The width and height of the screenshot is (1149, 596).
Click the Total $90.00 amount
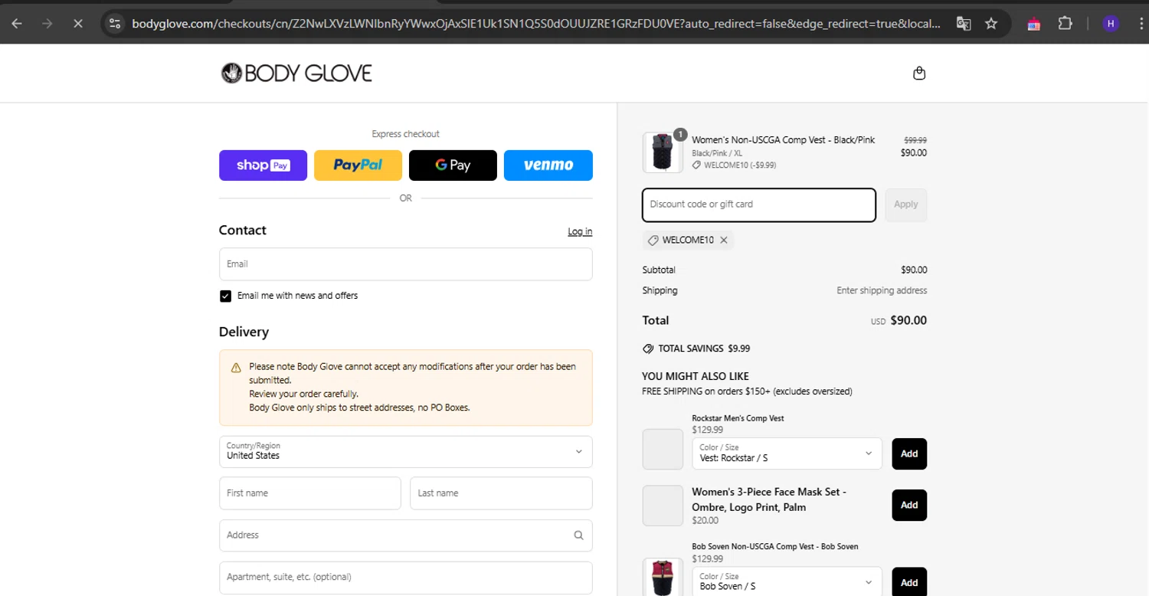coord(908,321)
